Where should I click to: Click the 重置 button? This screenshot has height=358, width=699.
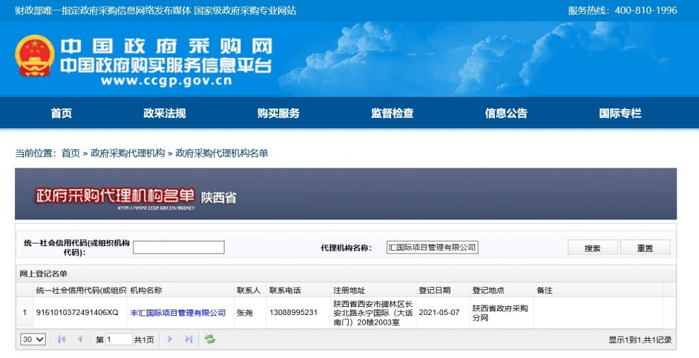pyautogui.click(x=644, y=248)
